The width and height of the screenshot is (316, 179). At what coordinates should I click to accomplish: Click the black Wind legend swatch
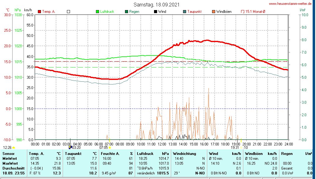point(156,12)
